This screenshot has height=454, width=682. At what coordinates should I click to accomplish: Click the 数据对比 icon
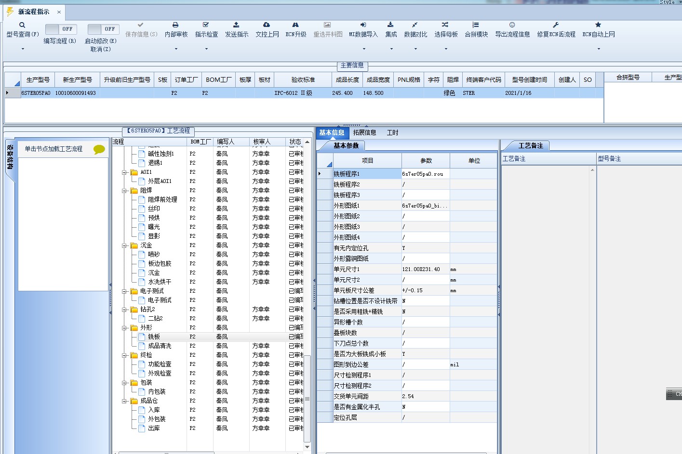point(415,25)
